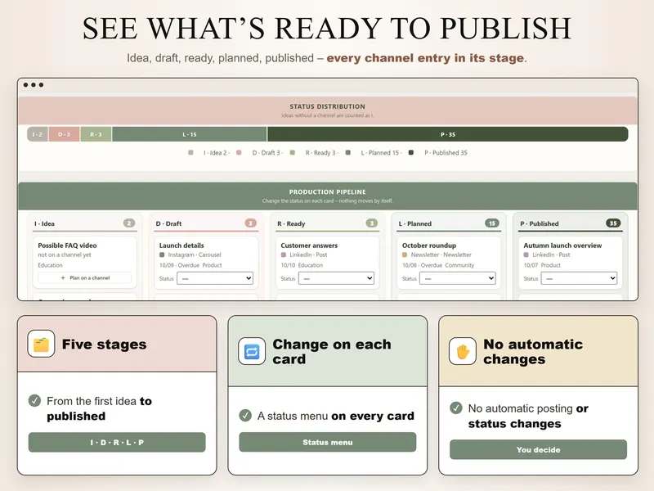Click the checkmark beside 'From the first idea'
The width and height of the screenshot is (654, 491).
(x=34, y=401)
